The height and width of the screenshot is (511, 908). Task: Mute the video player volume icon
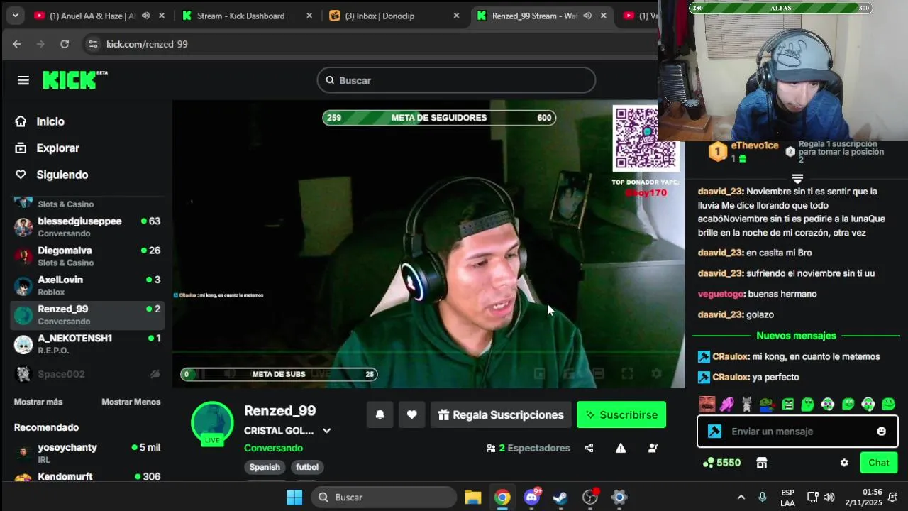pyautogui.click(x=229, y=373)
